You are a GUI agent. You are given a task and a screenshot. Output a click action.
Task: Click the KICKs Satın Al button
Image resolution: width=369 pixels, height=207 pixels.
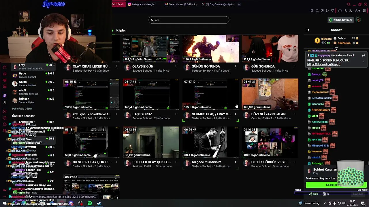point(340,20)
